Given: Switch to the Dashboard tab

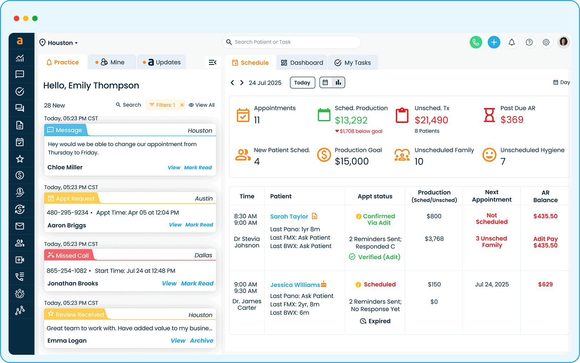Looking at the screenshot, I should 302,63.
